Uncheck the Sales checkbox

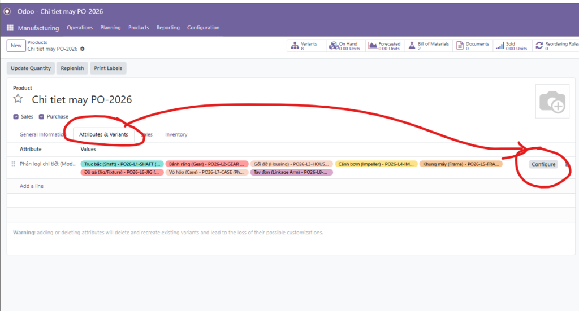[16, 117]
